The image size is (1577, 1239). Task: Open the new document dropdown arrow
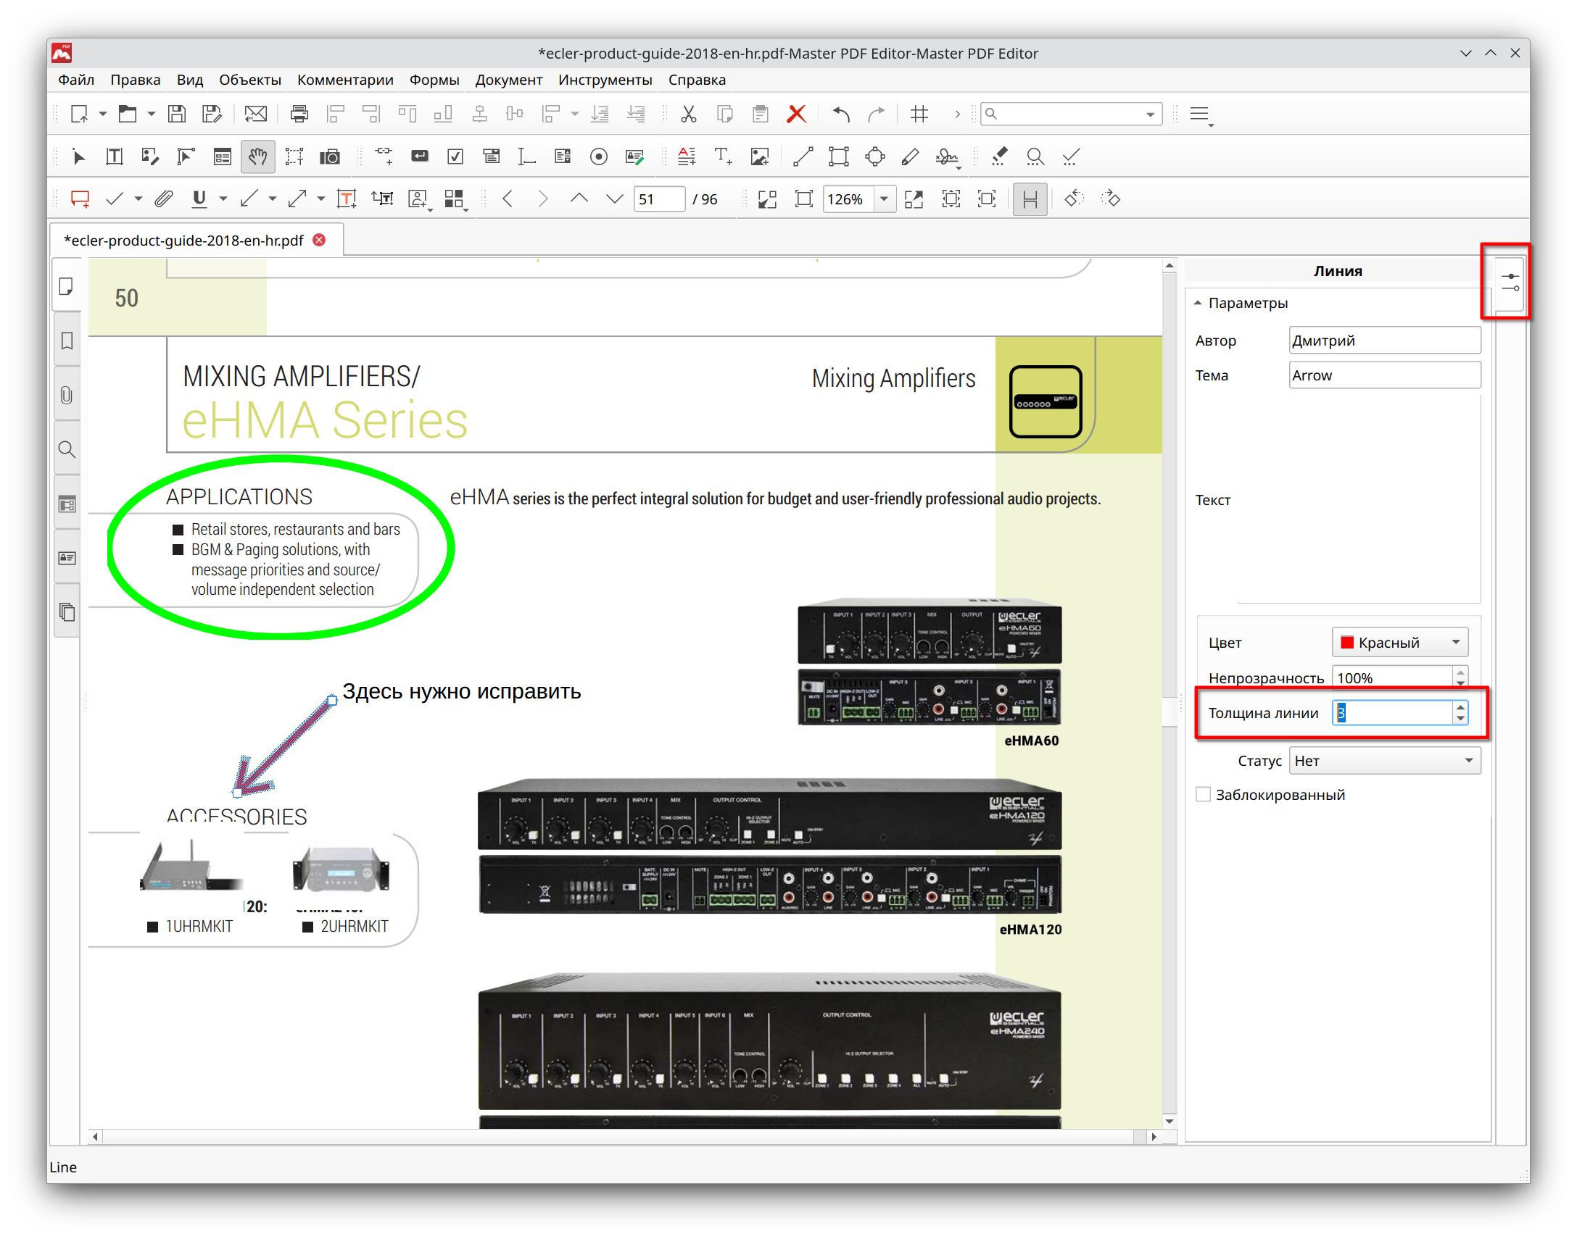point(102,114)
